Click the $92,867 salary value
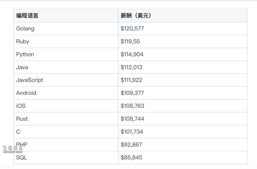 [131, 144]
